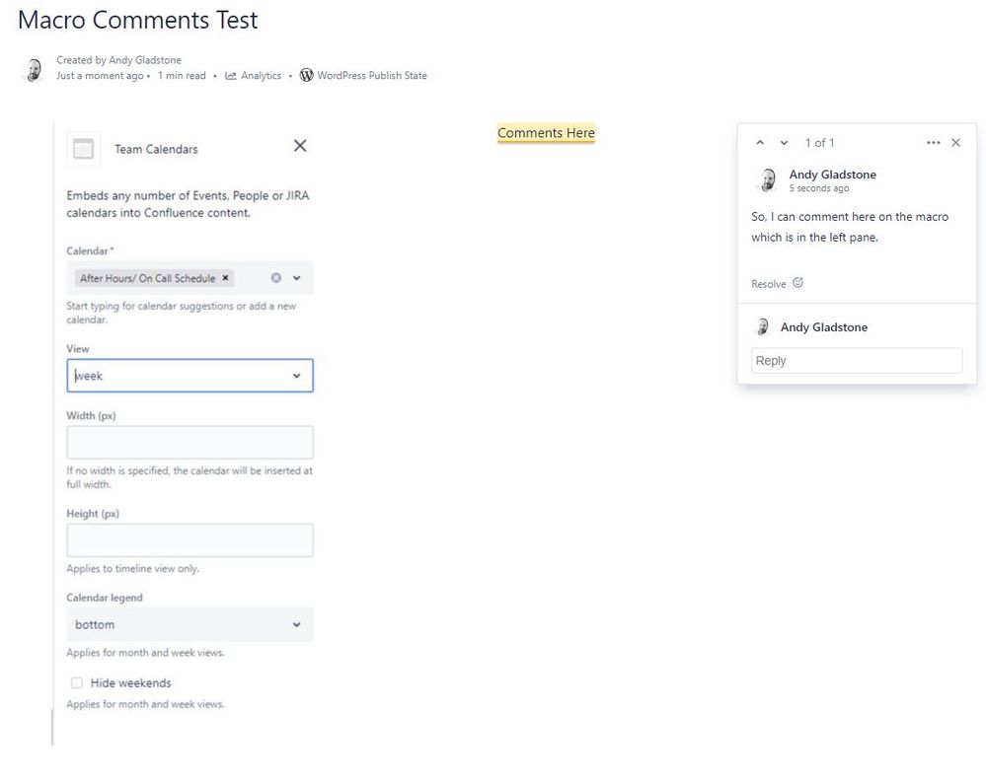Enable the Hide weekends checkbox
The height and width of the screenshot is (782, 986).
pyautogui.click(x=77, y=682)
